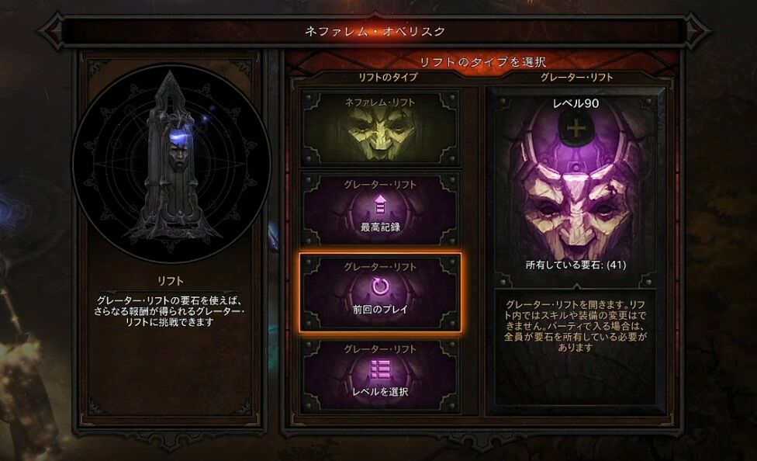Viewport: 757px width, 461px height.
Task: Click the リフトのタイプを選択 heading banner
Action: coord(482,62)
